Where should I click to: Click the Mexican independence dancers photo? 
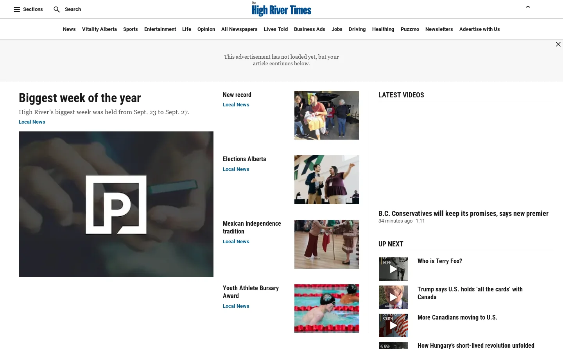coord(327,244)
